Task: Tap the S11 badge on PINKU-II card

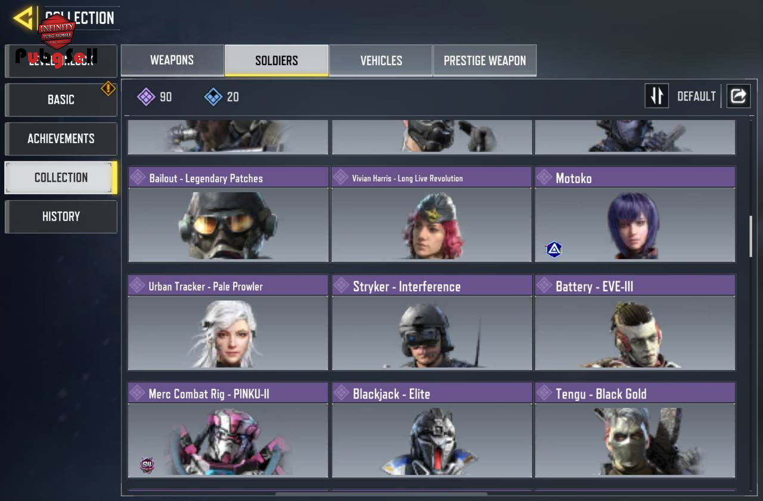Action: (147, 465)
